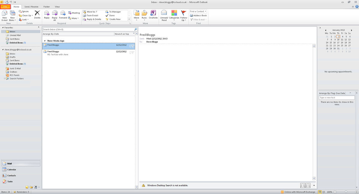Screen dimensions: 359x194
Task: Open the Move folder menu
Action: coord(137,16)
